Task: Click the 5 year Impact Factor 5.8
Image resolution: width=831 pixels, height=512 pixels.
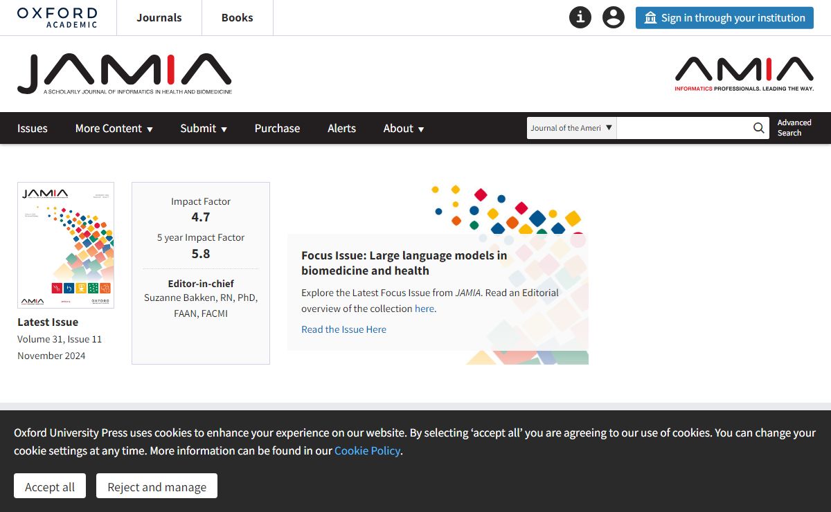Action: [201, 253]
